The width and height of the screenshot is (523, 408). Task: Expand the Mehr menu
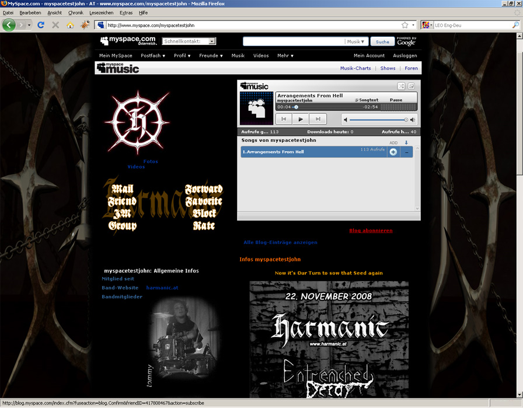coord(285,55)
